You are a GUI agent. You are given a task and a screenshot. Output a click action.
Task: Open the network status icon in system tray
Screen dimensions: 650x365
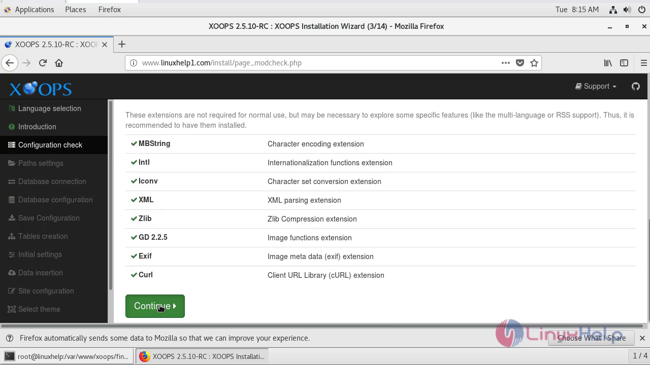613,10
